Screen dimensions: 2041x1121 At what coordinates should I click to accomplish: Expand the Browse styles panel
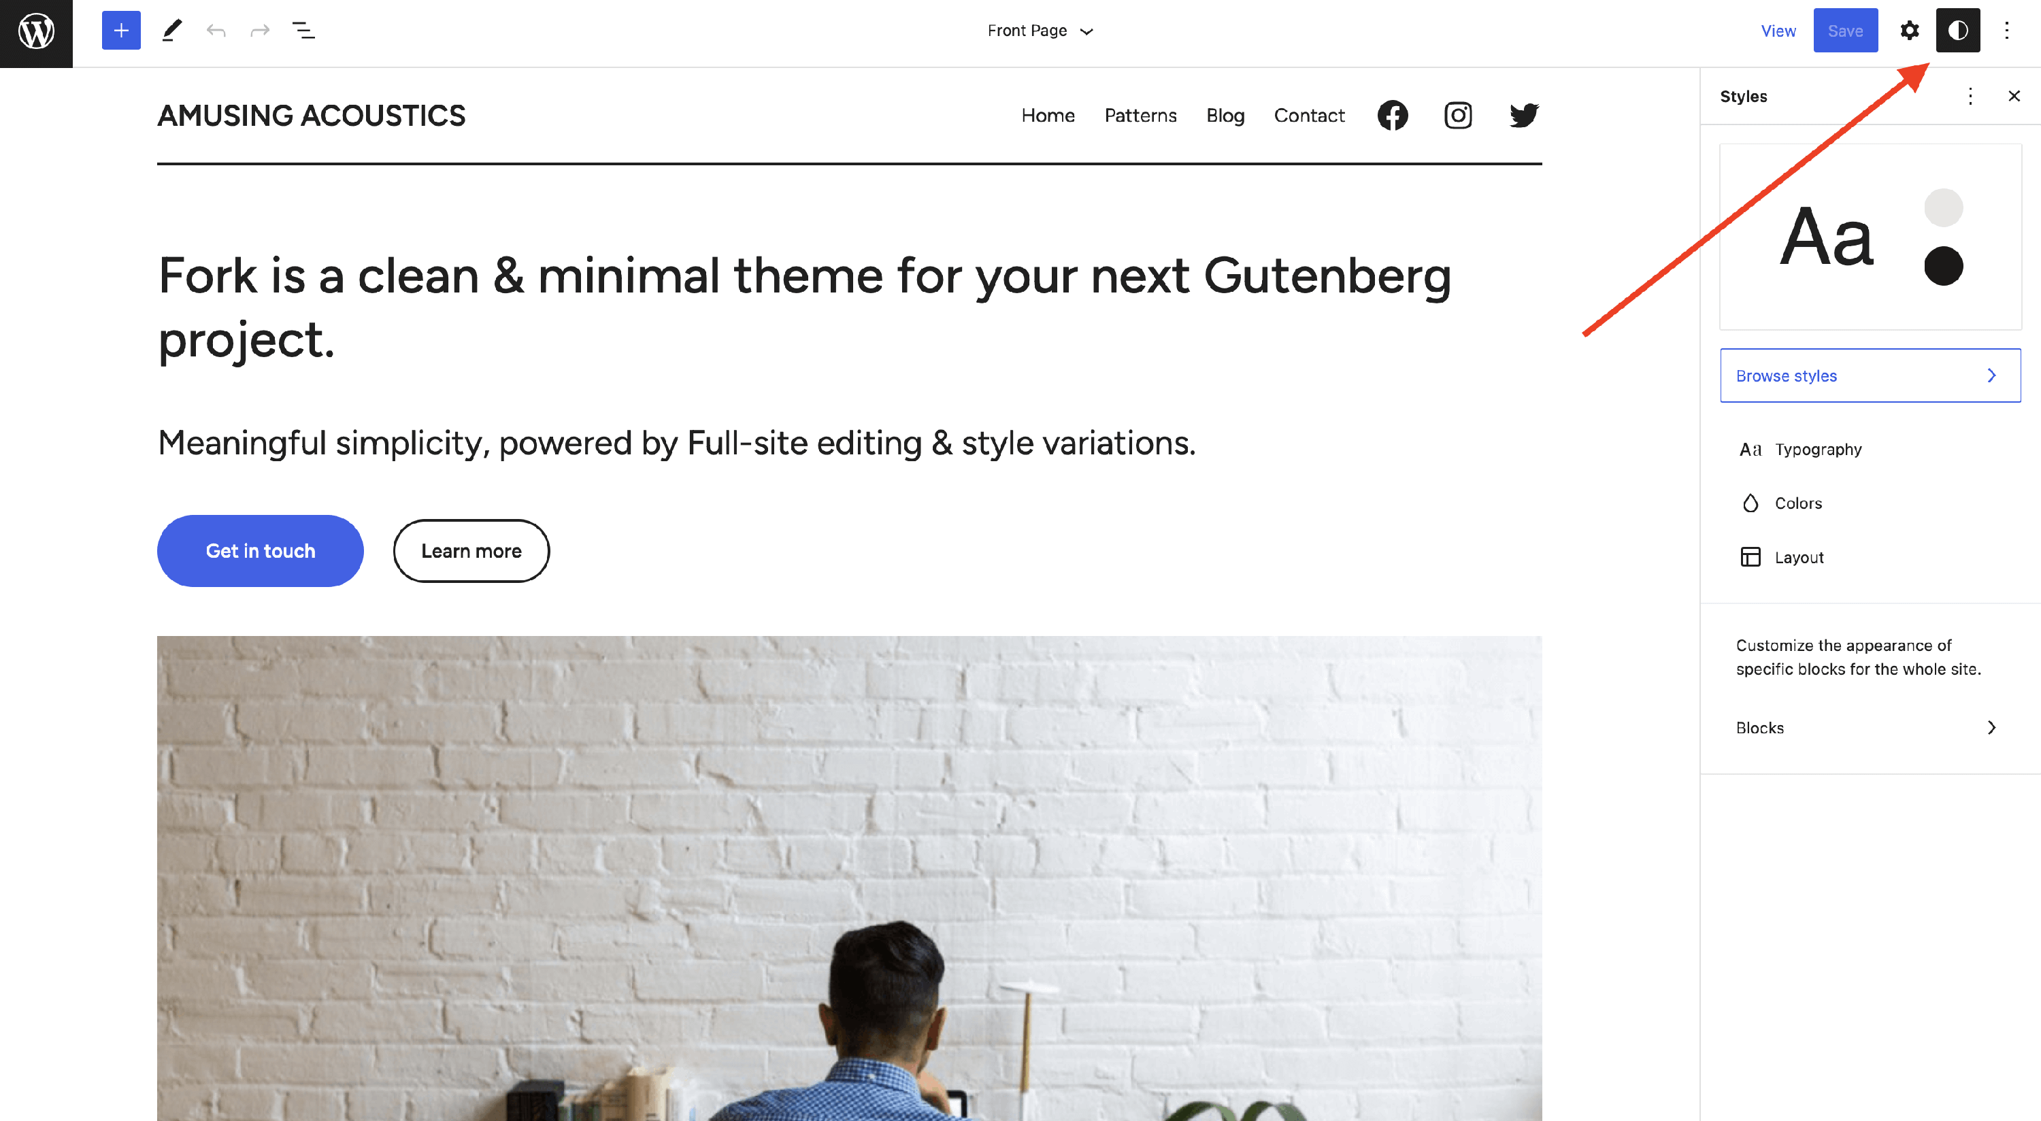coord(1870,375)
